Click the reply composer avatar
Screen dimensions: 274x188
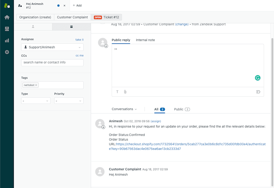pos(103,42)
